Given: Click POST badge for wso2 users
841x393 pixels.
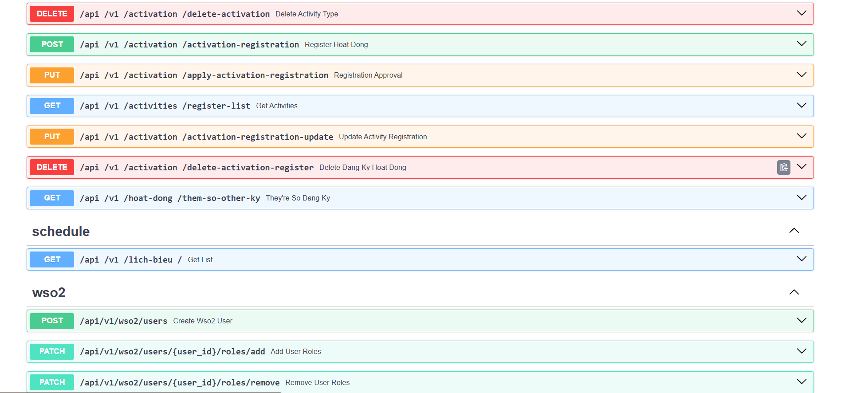Looking at the screenshot, I should pos(52,321).
